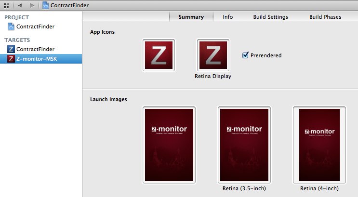Select ContractFinder under PROJECT

[35, 26]
